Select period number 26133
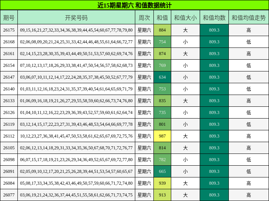This screenshot has width=269, height=201. pyautogui.click(x=9, y=101)
